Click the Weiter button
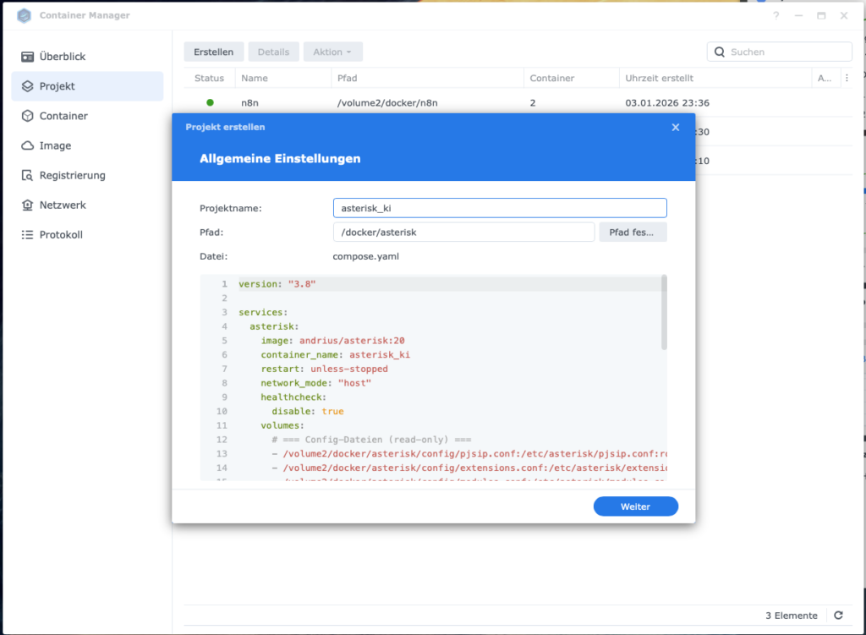 coord(635,506)
